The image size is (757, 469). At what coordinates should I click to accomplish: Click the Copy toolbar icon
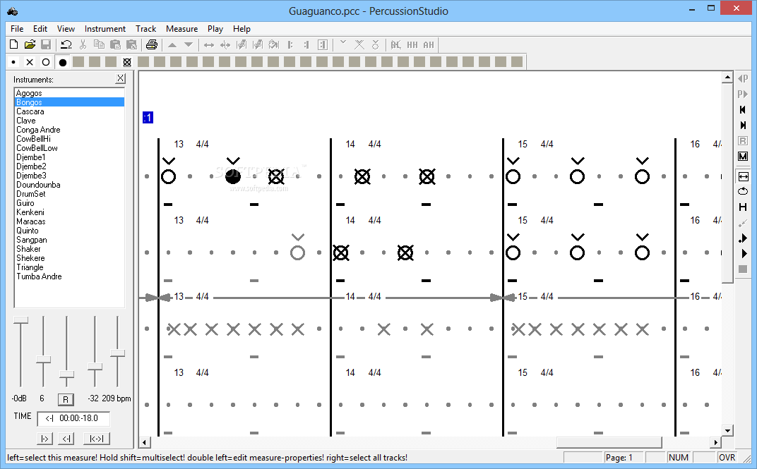click(99, 45)
